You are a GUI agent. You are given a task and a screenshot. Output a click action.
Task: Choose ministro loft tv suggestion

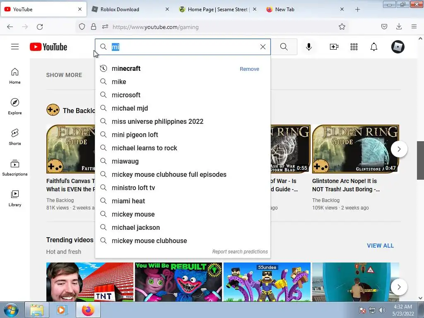(183, 188)
